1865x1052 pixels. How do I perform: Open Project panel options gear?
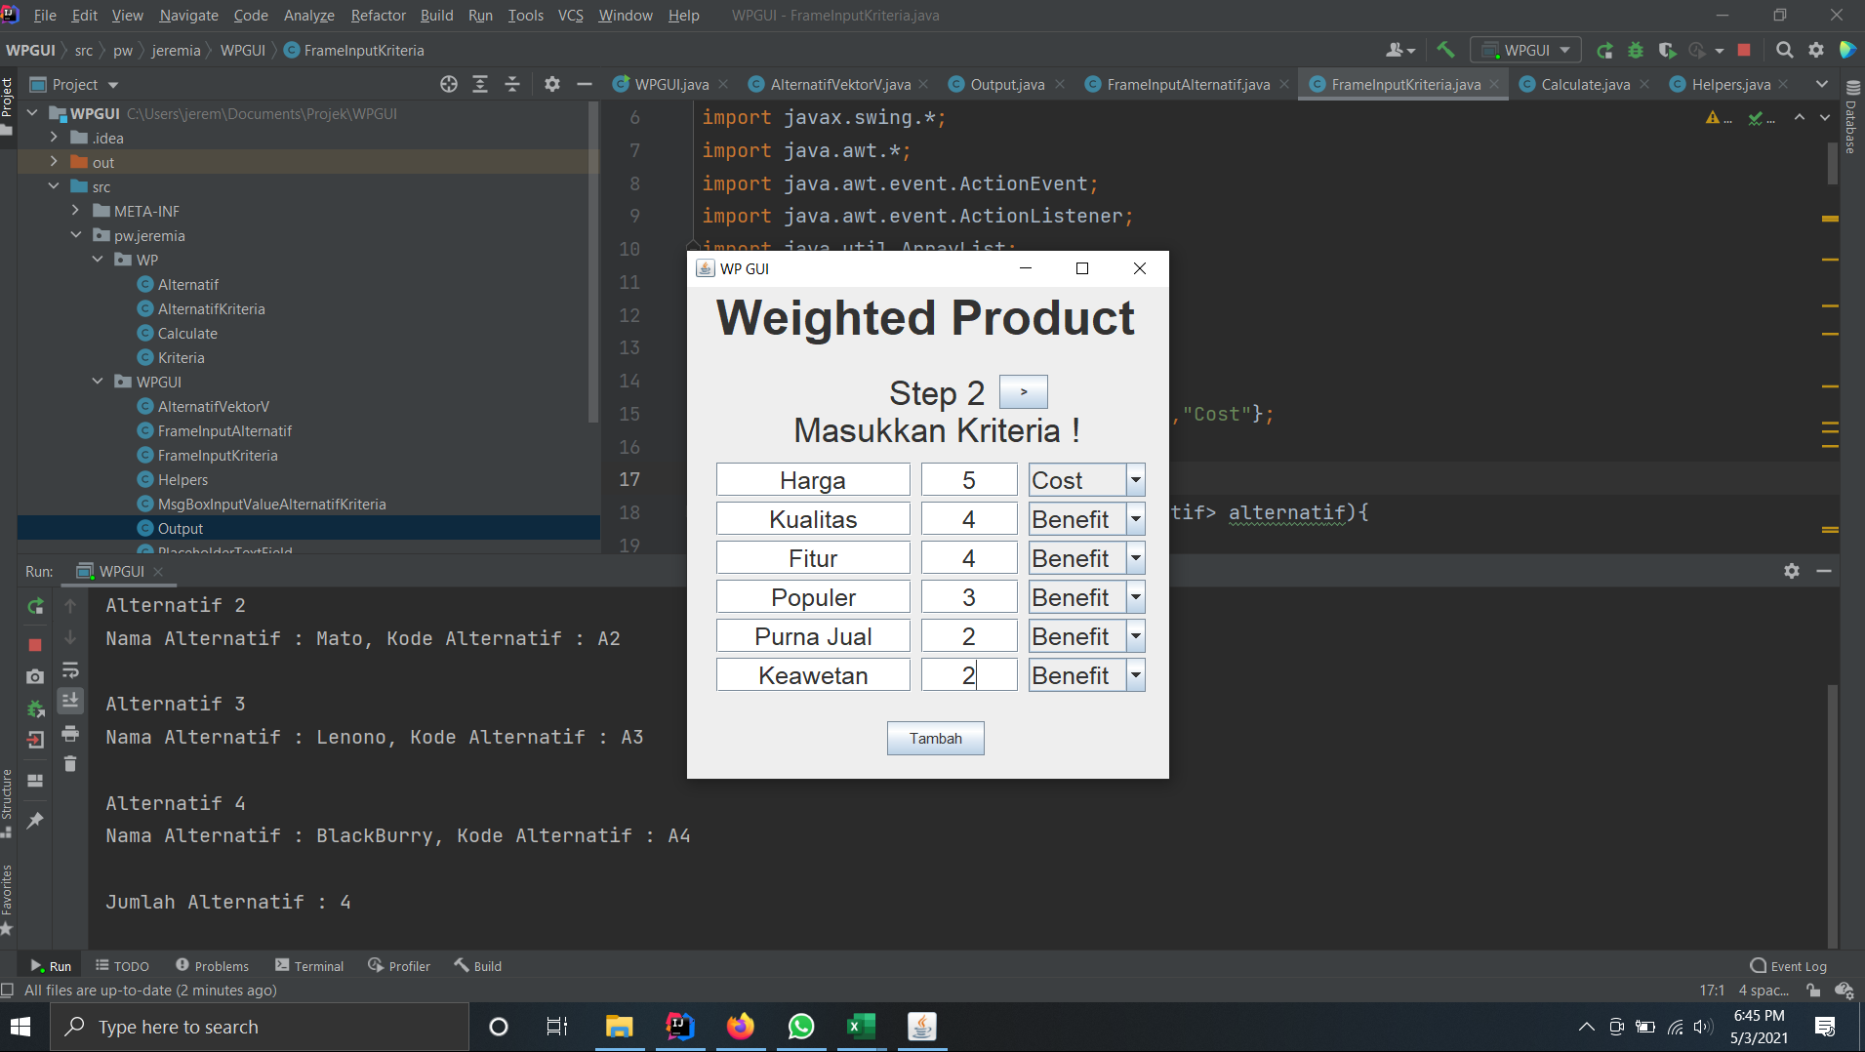click(552, 84)
